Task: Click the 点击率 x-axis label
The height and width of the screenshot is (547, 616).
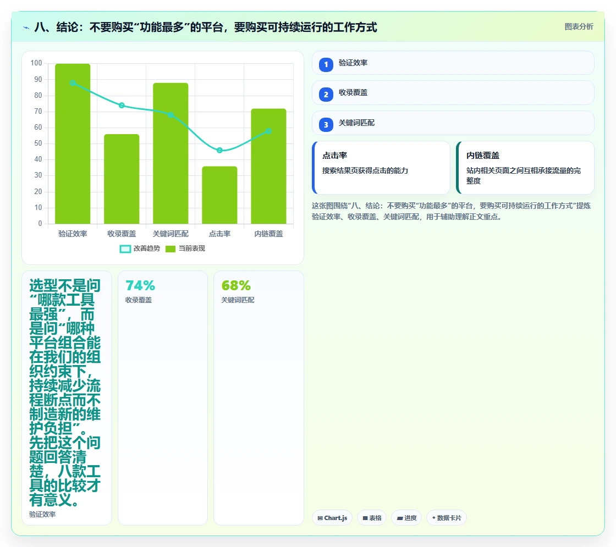Action: click(x=219, y=234)
